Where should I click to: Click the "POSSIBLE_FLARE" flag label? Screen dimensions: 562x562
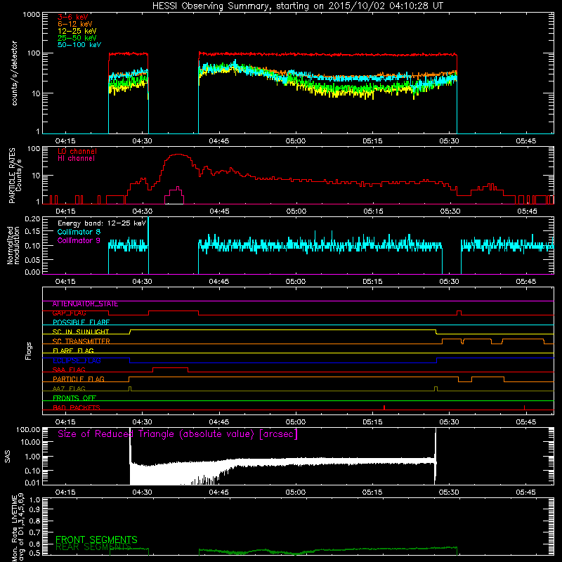pyautogui.click(x=81, y=322)
